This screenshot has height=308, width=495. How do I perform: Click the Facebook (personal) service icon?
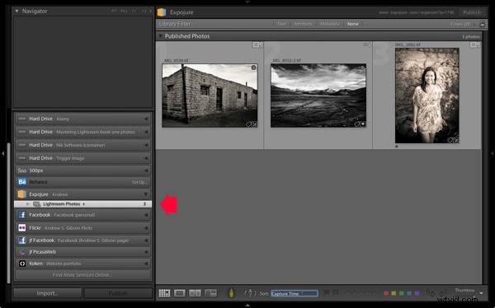point(22,215)
